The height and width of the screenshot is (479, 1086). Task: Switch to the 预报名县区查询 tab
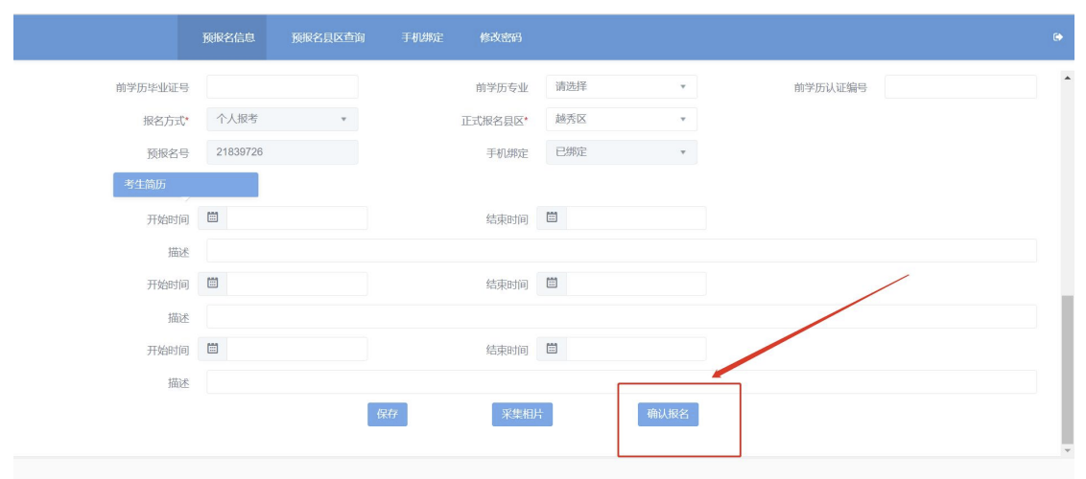pos(328,38)
